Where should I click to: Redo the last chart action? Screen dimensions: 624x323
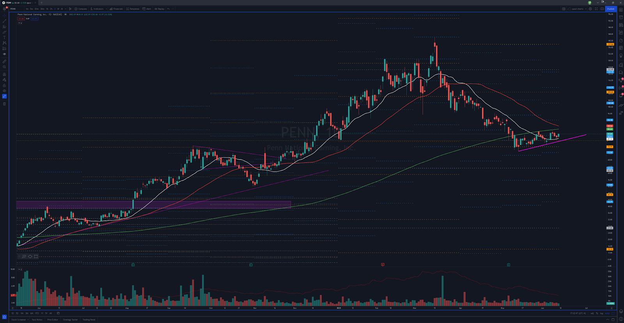[173, 9]
